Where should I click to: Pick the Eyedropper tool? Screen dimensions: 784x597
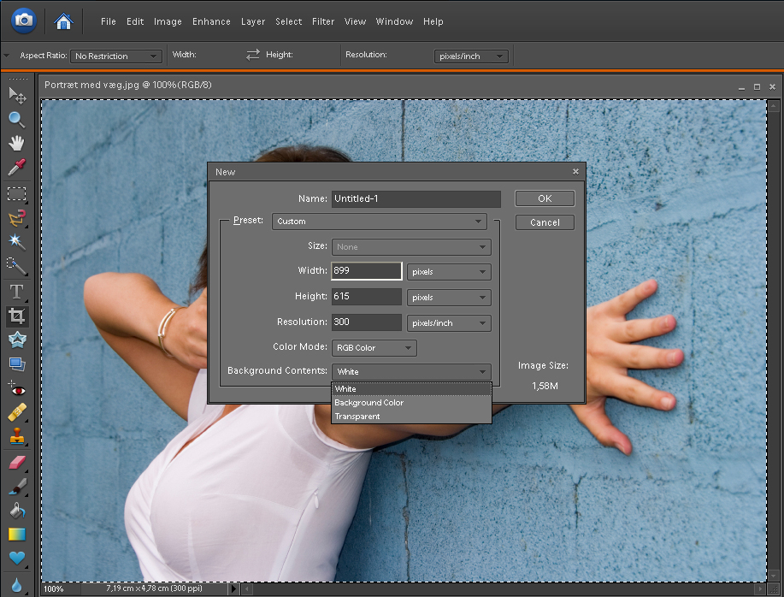click(x=16, y=168)
